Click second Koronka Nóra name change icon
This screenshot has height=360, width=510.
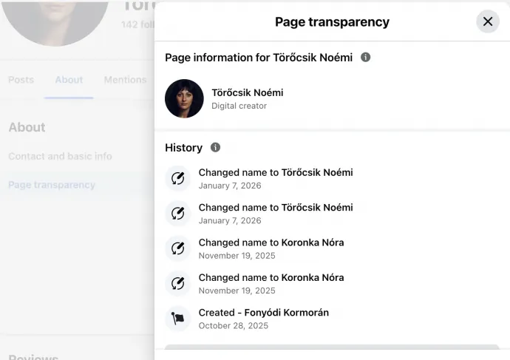click(x=177, y=283)
